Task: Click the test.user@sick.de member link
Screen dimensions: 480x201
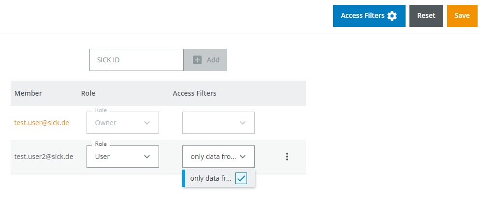Action: pyautogui.click(x=42, y=123)
